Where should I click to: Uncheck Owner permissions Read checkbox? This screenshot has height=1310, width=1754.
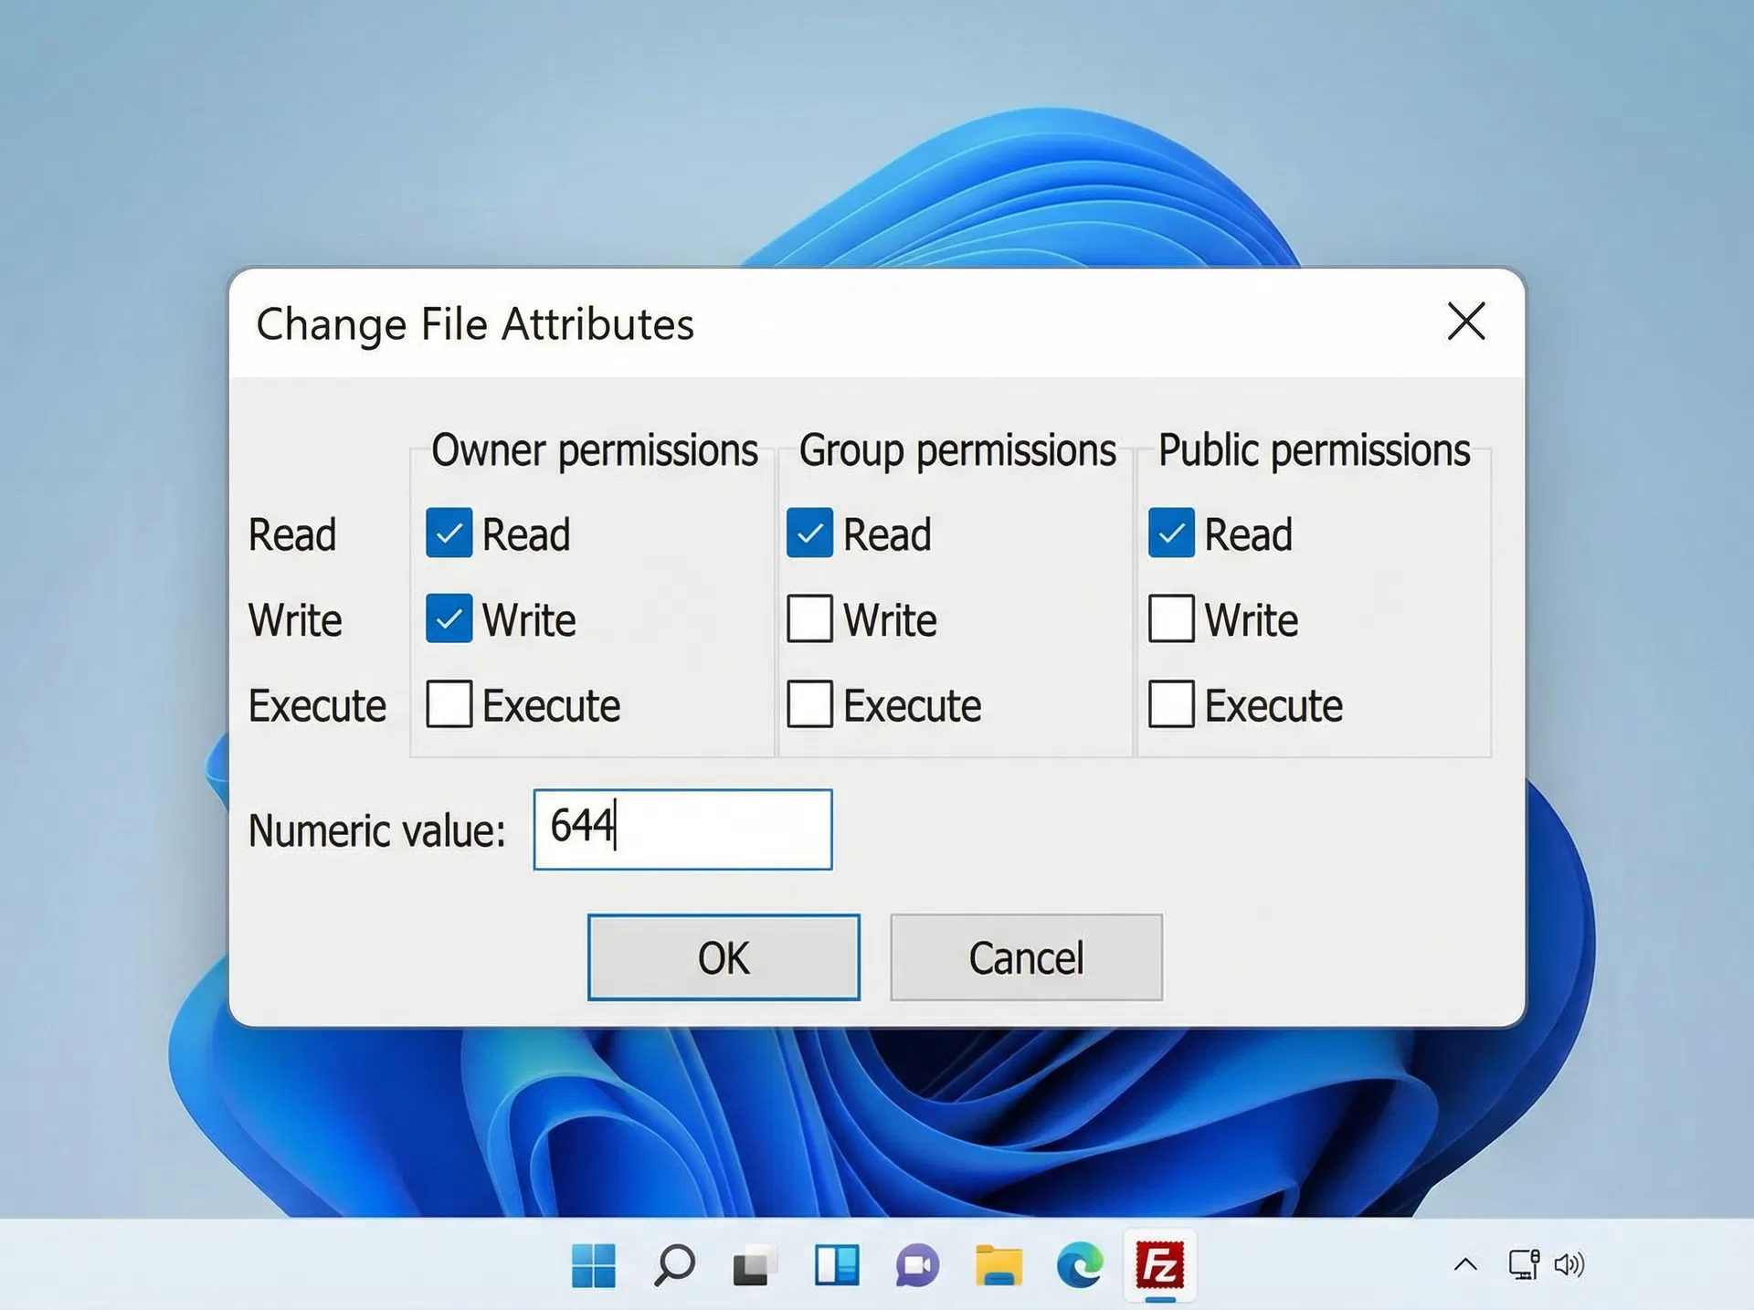coord(449,533)
